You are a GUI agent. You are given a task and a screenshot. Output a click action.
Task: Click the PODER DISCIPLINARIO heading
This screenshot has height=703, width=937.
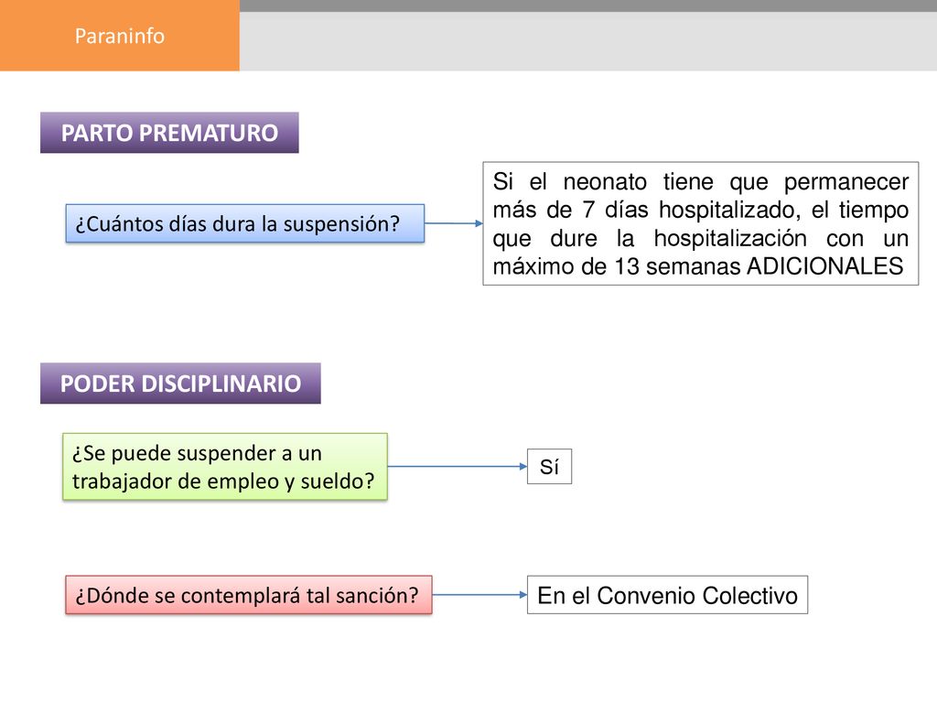tap(180, 384)
